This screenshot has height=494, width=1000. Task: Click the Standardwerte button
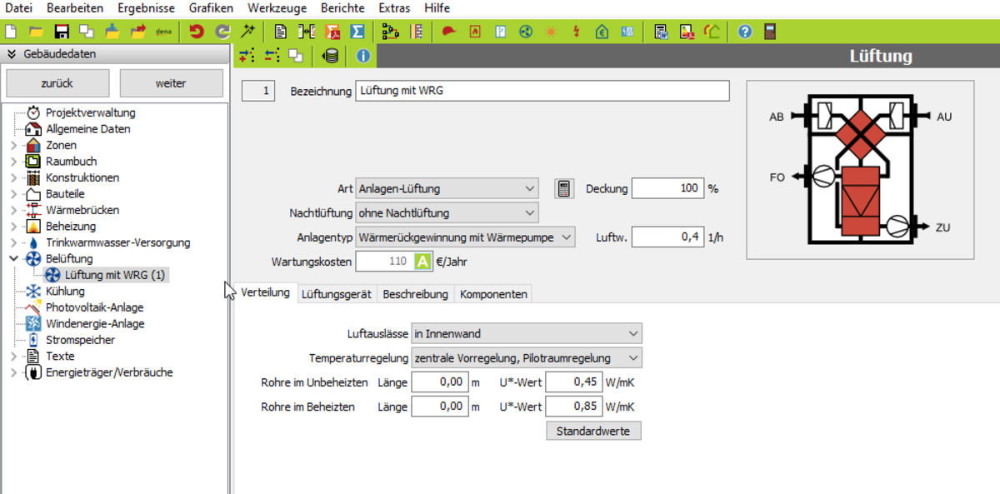(x=593, y=431)
